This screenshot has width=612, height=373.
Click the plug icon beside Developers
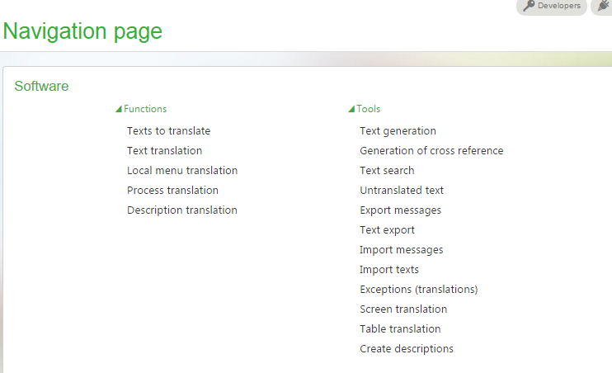pyautogui.click(x=605, y=6)
